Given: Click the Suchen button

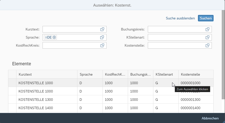Looking at the screenshot, I should (x=206, y=18).
